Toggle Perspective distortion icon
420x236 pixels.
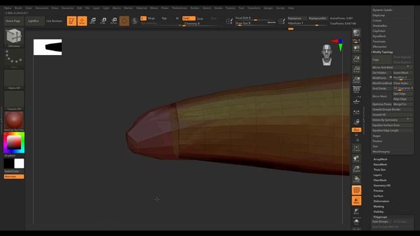tap(356, 90)
